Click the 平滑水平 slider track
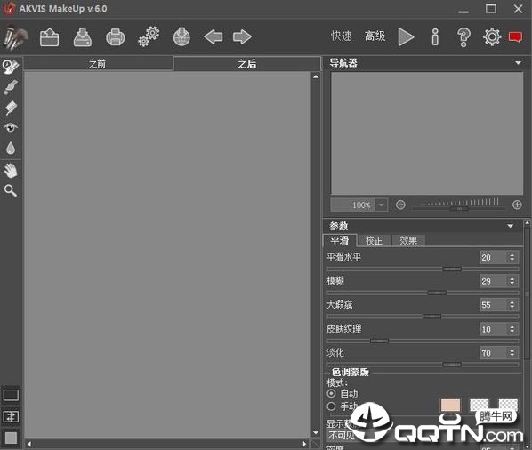 [423, 269]
